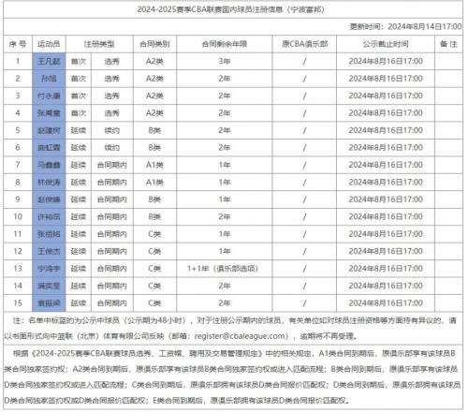Select the blue player name in row 8
This screenshot has height=412, width=468.
click(49, 183)
